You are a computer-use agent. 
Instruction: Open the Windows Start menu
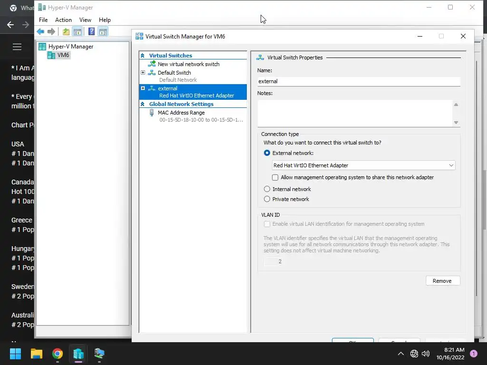coord(15,354)
